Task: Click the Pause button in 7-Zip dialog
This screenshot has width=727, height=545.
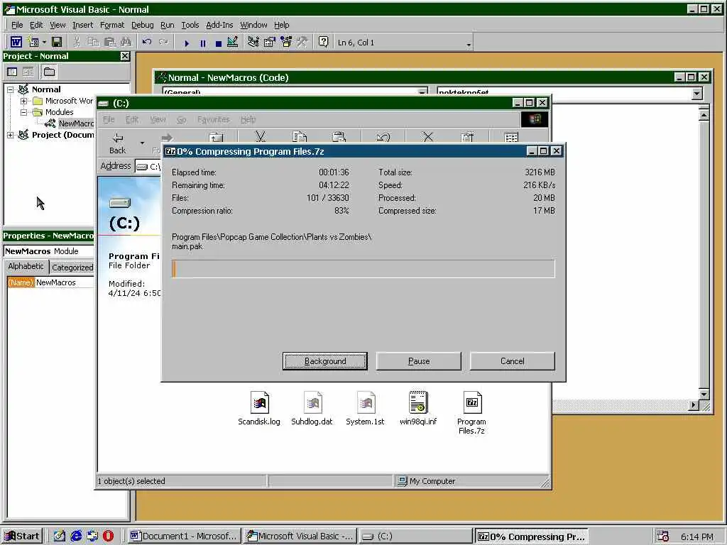Action: [x=419, y=361]
